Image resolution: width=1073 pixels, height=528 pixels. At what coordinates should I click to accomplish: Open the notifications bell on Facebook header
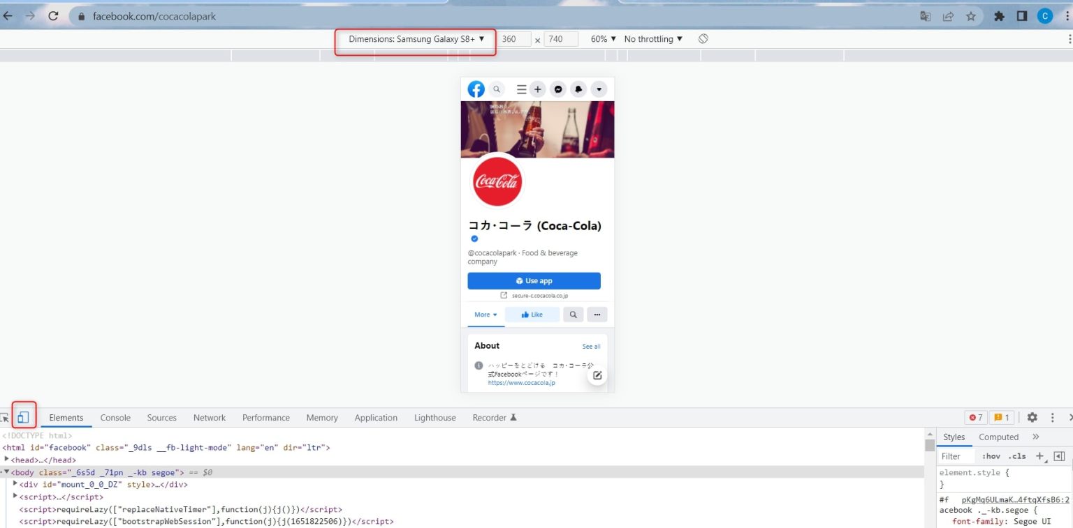pyautogui.click(x=578, y=89)
